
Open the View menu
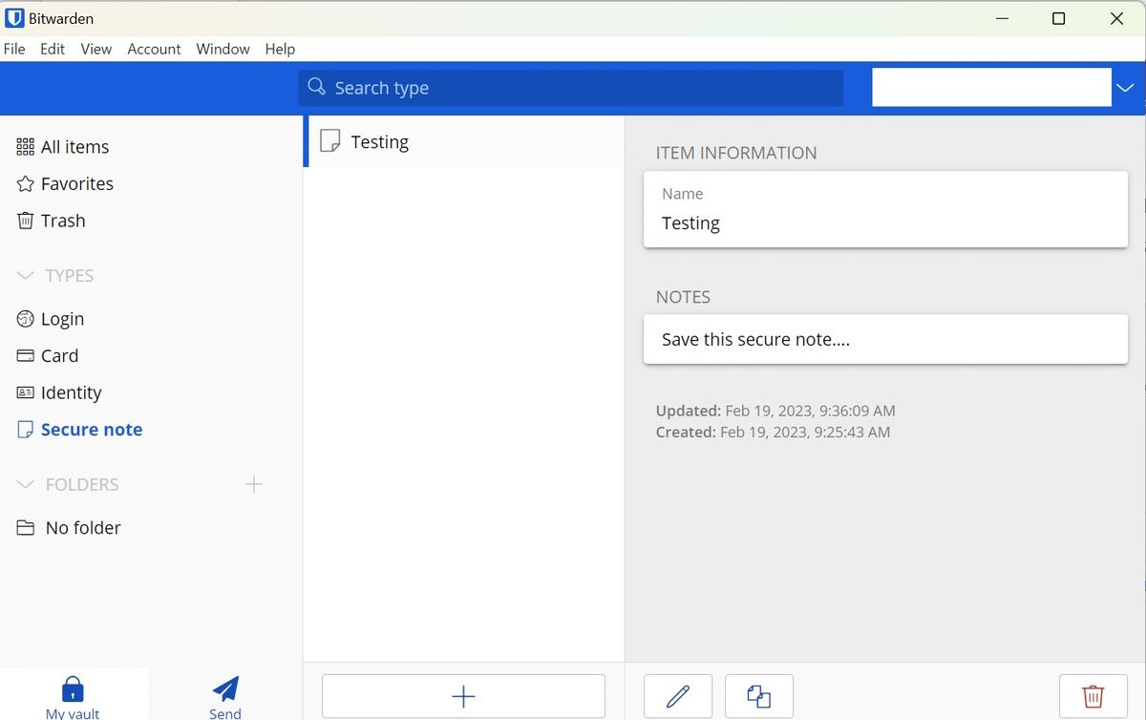click(95, 49)
